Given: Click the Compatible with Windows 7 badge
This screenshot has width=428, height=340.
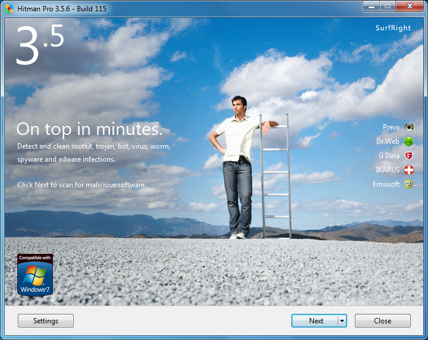Looking at the screenshot, I should pyautogui.click(x=35, y=275).
